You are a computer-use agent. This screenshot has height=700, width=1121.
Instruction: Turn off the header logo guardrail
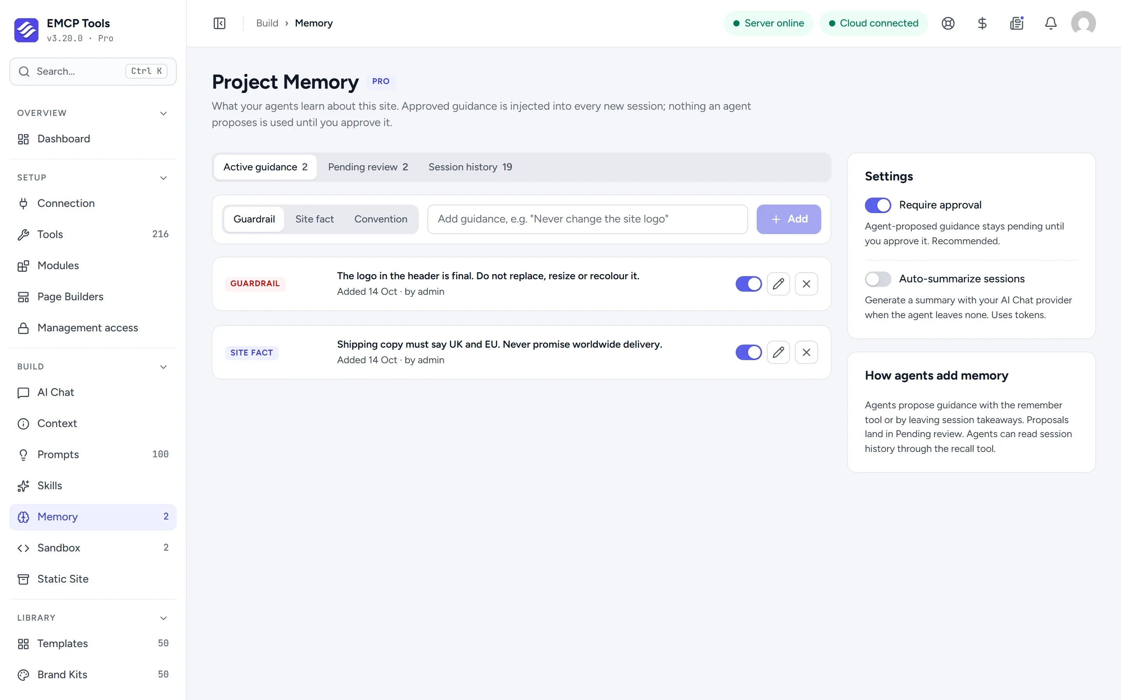749,284
